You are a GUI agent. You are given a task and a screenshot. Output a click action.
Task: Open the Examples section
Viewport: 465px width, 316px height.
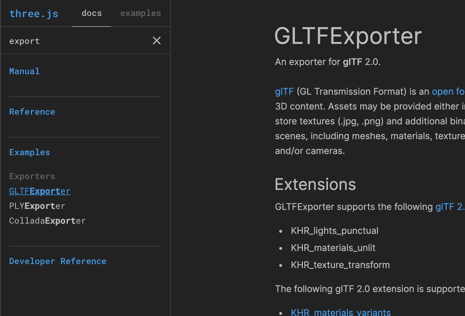29,152
